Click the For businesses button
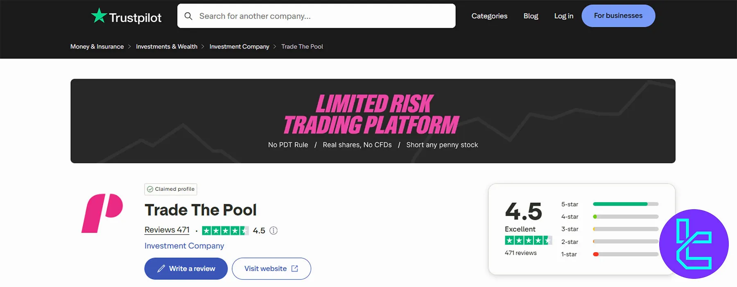Screen dimensions: 737x287 pos(618,16)
